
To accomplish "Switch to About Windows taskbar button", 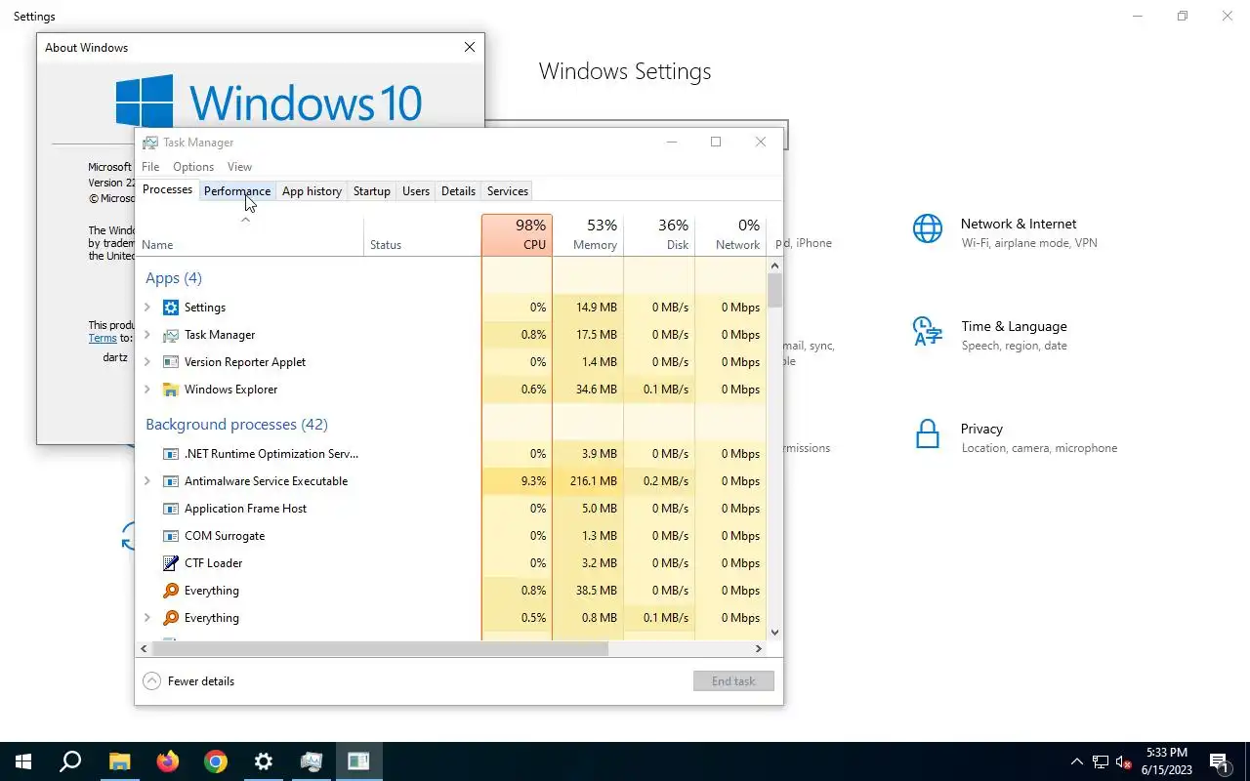I will point(358,761).
